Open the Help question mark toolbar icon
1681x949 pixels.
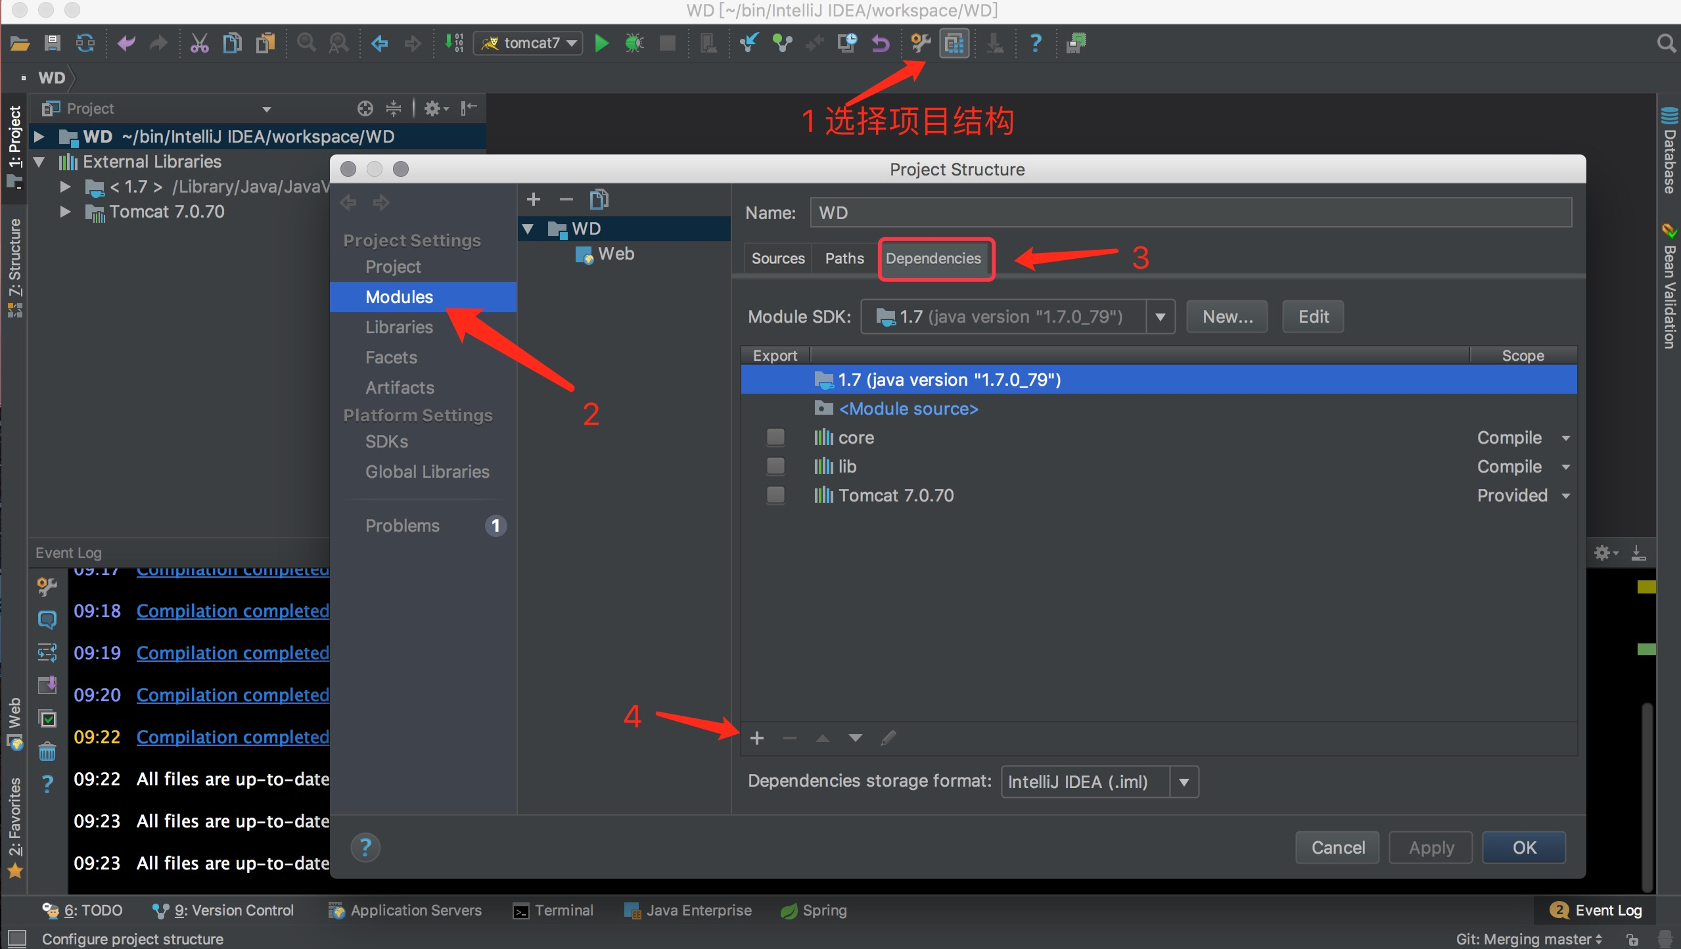[1034, 43]
